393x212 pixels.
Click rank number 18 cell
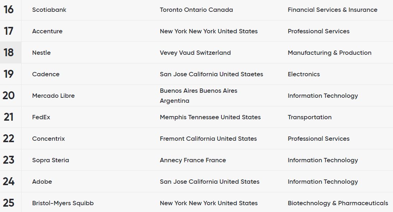(x=9, y=53)
